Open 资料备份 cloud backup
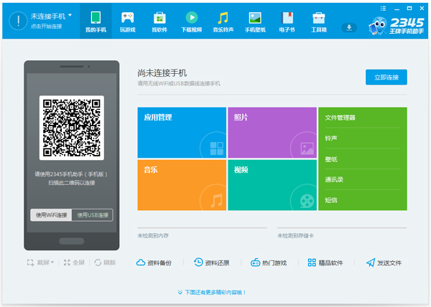This screenshot has height=307, width=431. (154, 263)
